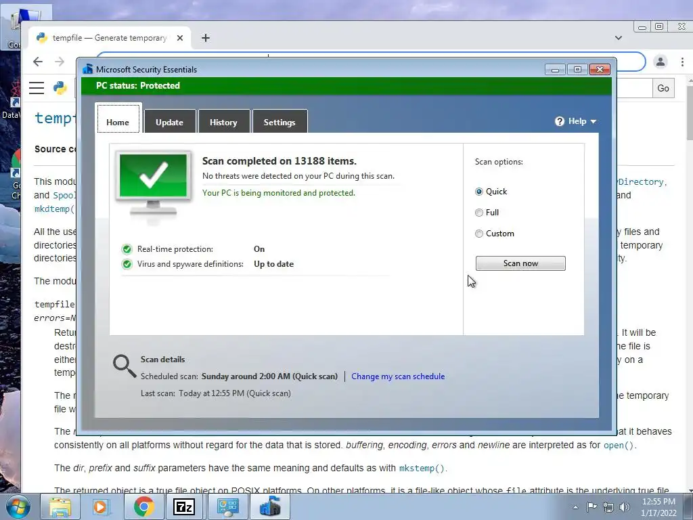Maximize the Microsoft Security Essentials window
Viewport: 693px width, 520px height.
point(577,70)
